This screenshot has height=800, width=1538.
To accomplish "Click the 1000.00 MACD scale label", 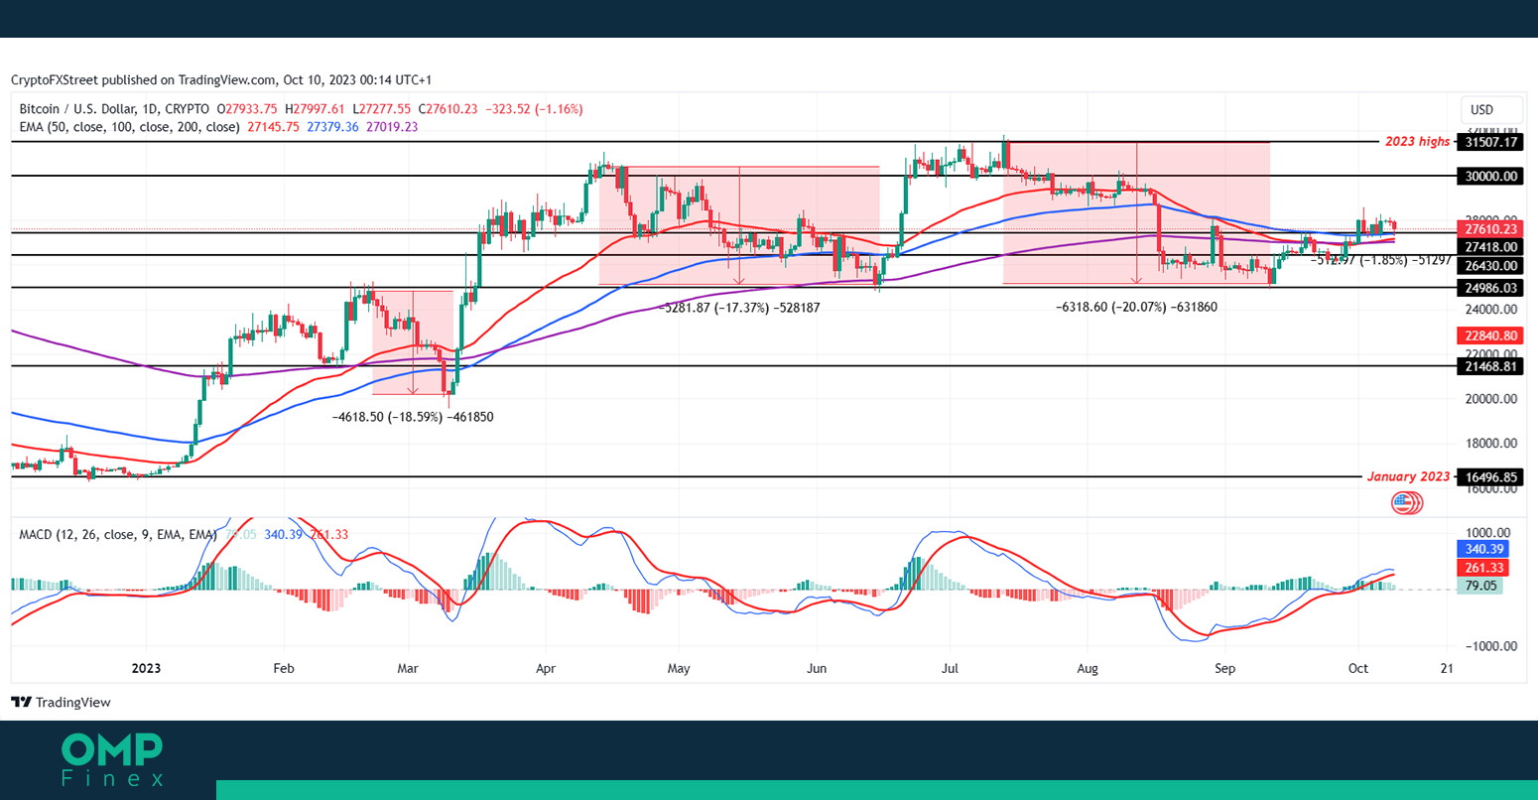I will [x=1488, y=533].
